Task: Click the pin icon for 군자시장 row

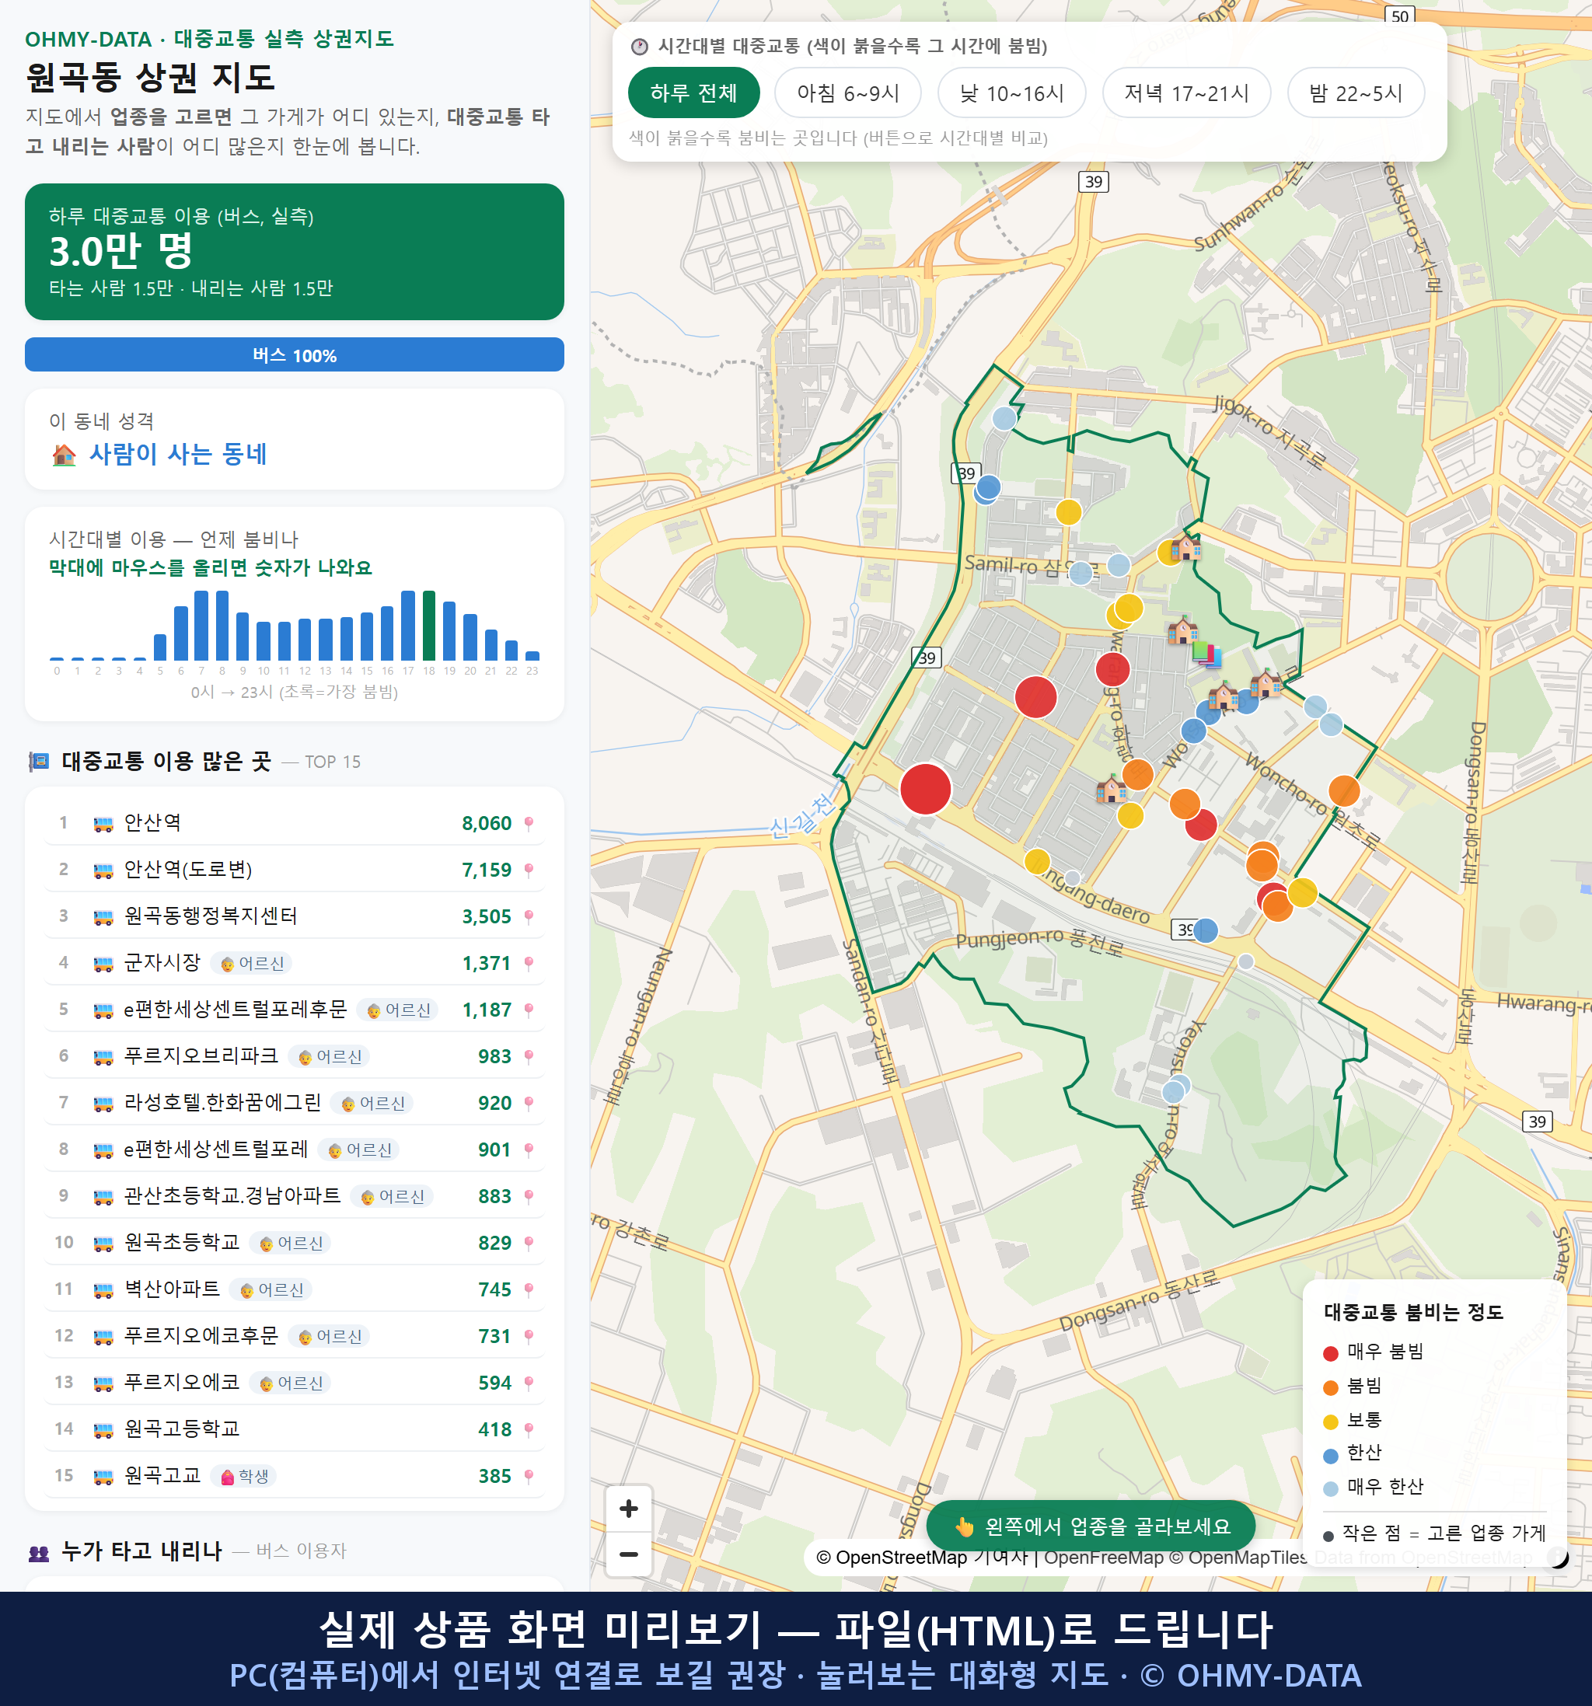Action: point(529,964)
